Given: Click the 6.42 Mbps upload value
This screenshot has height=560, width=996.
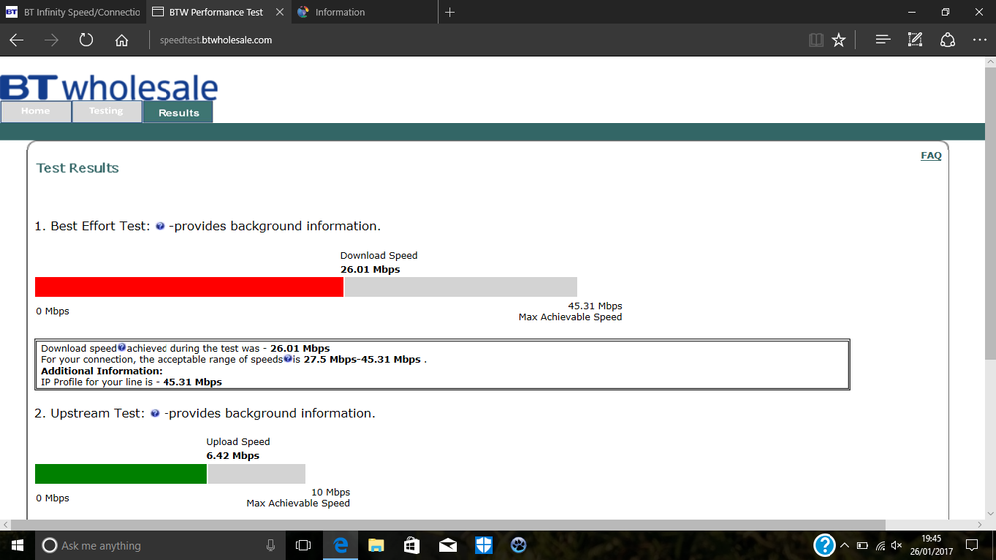Looking at the screenshot, I should point(233,456).
